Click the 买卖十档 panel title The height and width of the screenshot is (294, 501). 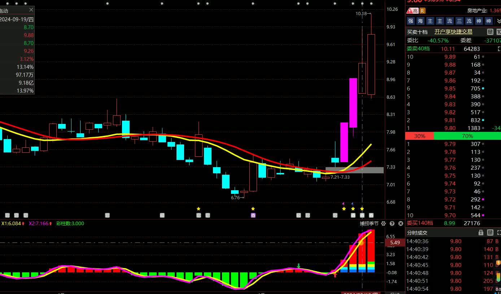click(417, 32)
